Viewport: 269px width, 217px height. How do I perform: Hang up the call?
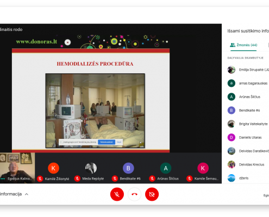tap(134, 194)
